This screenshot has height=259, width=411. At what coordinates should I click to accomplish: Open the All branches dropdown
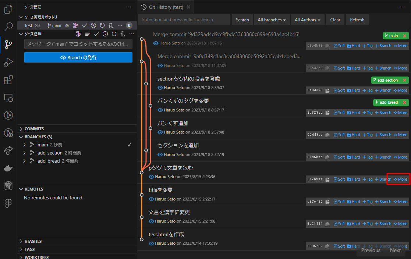272,19
